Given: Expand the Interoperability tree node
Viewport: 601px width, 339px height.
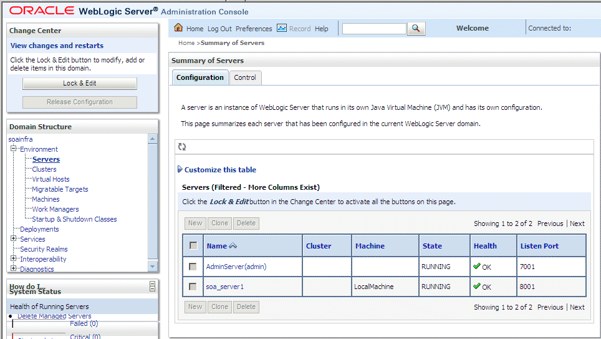Looking at the screenshot, I should pos(14,258).
